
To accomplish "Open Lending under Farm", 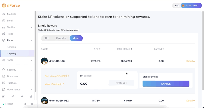I will point(11,47).
